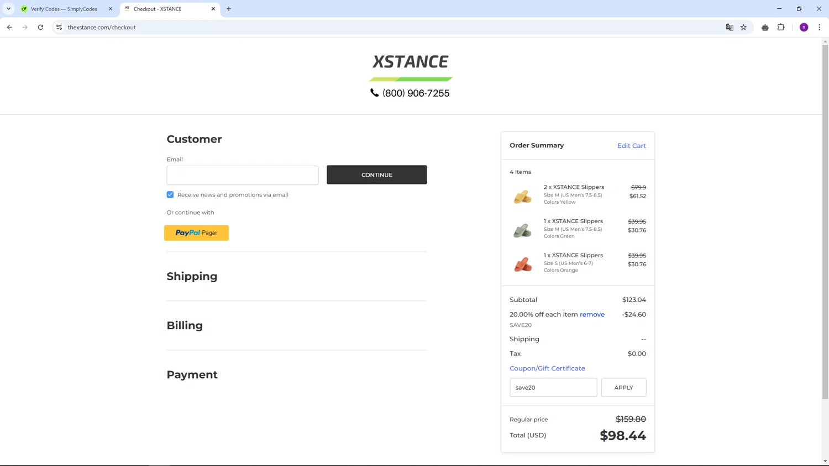Viewport: 829px width, 466px height.
Task: Click the total price $98.44
Action: (x=623, y=436)
